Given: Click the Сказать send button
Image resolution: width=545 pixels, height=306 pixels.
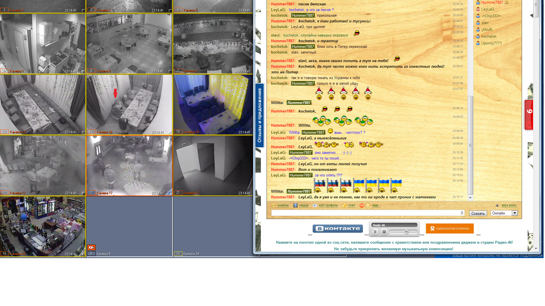Looking at the screenshot, I should [x=478, y=213].
